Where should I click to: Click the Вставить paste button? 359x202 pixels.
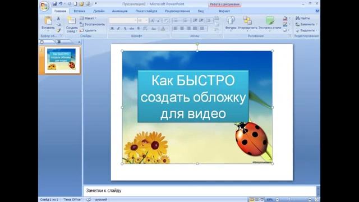48,24
